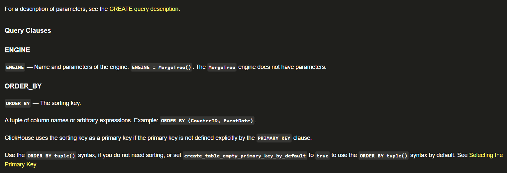Click the inline MergeTree code label
Image resolution: width=507 pixels, height=173 pixels.
point(222,67)
